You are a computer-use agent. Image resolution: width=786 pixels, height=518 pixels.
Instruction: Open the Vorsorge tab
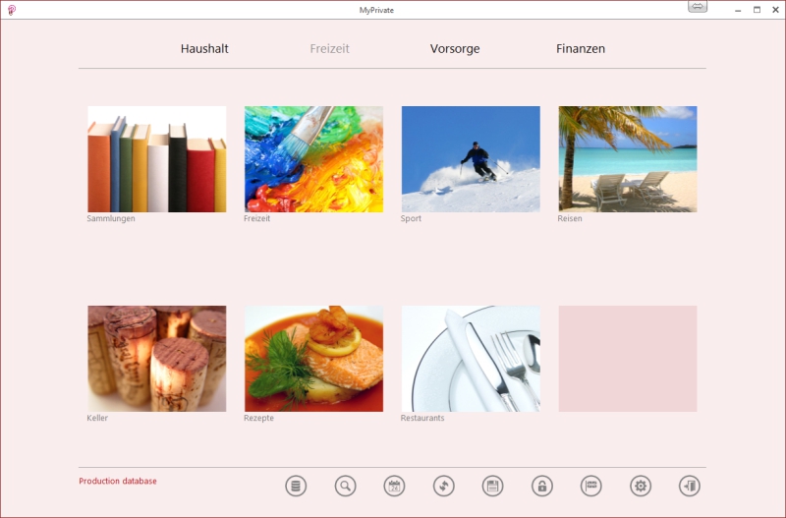[455, 48]
